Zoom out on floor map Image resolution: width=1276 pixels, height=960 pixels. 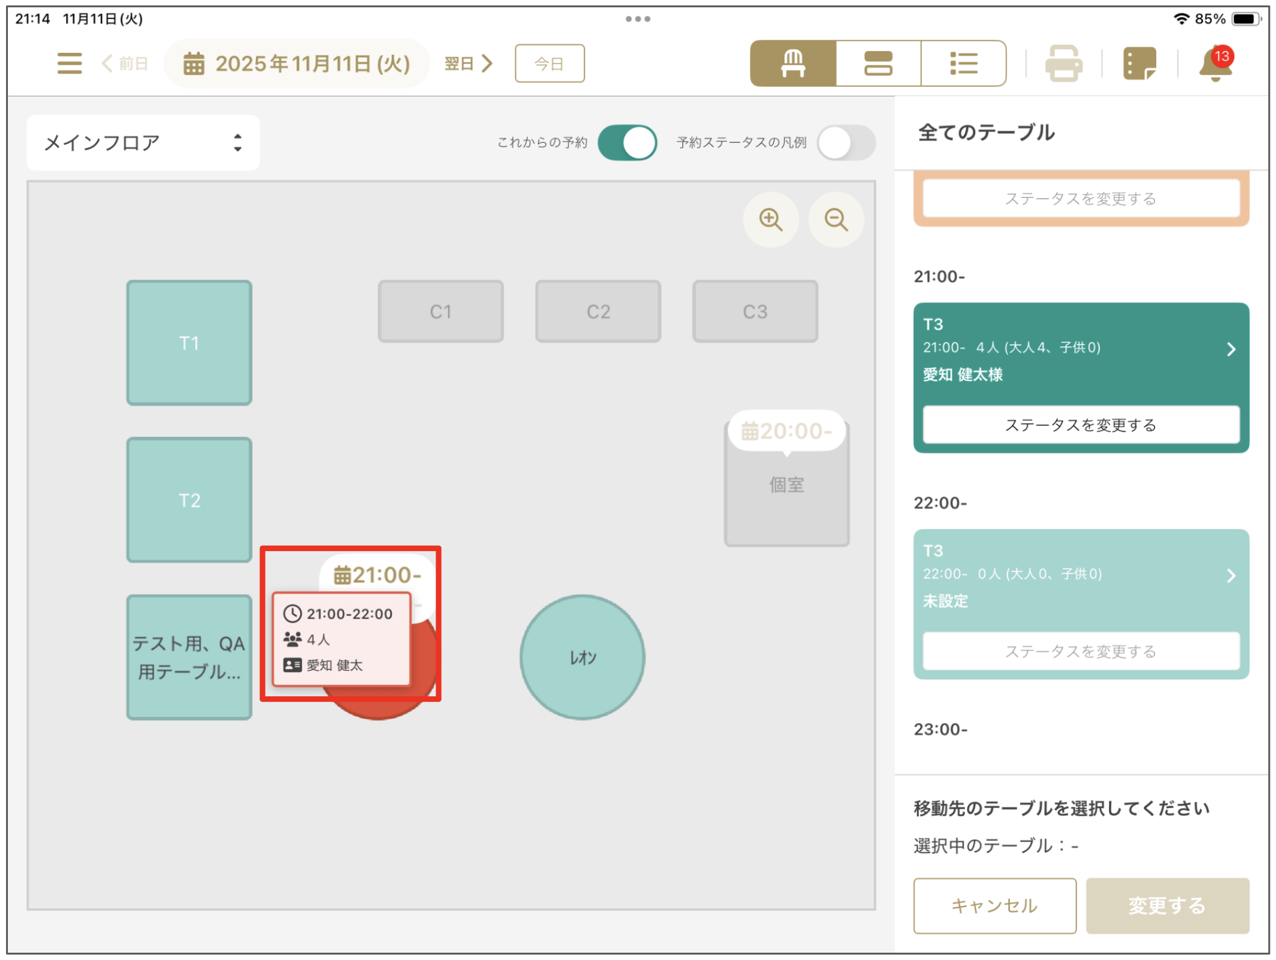click(x=836, y=219)
